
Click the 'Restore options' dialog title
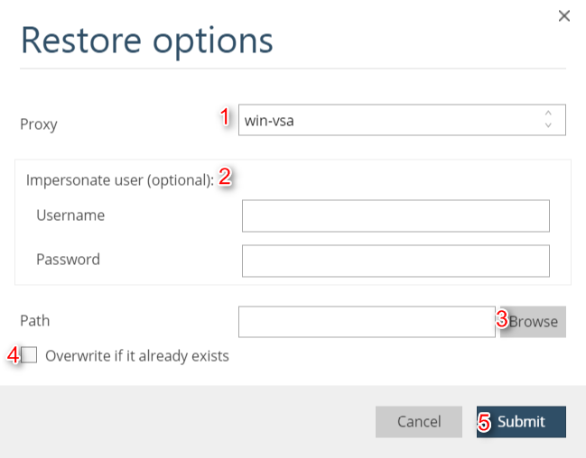click(x=146, y=41)
